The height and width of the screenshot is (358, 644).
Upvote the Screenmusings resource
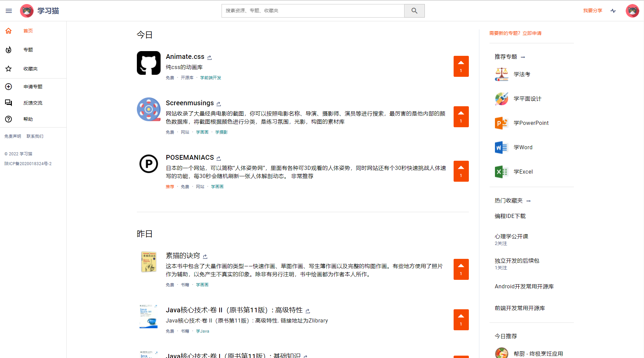pos(461,117)
